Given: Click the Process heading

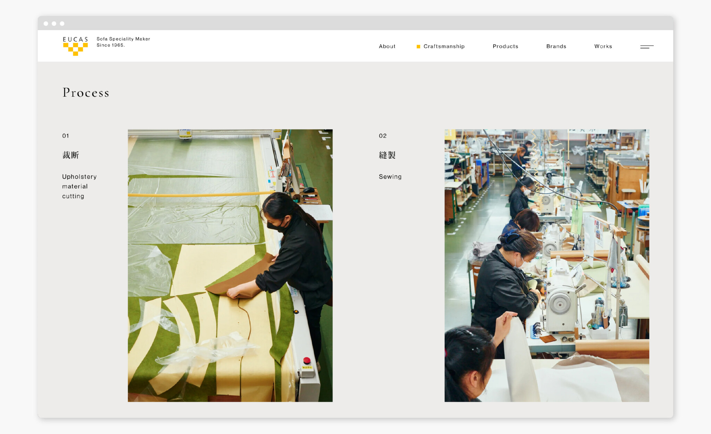Looking at the screenshot, I should (86, 93).
